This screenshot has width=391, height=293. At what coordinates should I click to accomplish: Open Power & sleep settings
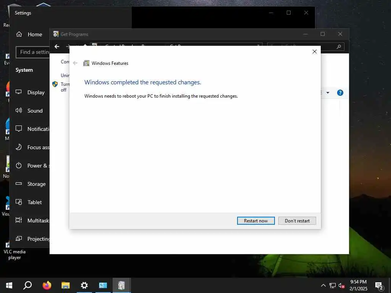click(32, 166)
